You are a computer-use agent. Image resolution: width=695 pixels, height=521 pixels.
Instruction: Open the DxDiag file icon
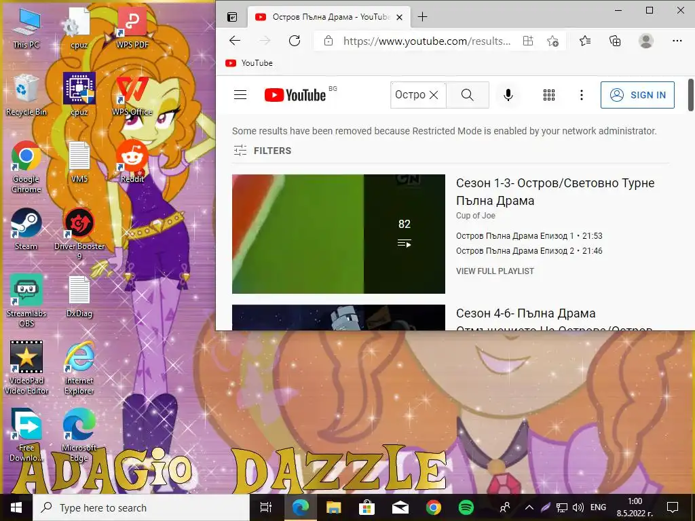coord(79,297)
